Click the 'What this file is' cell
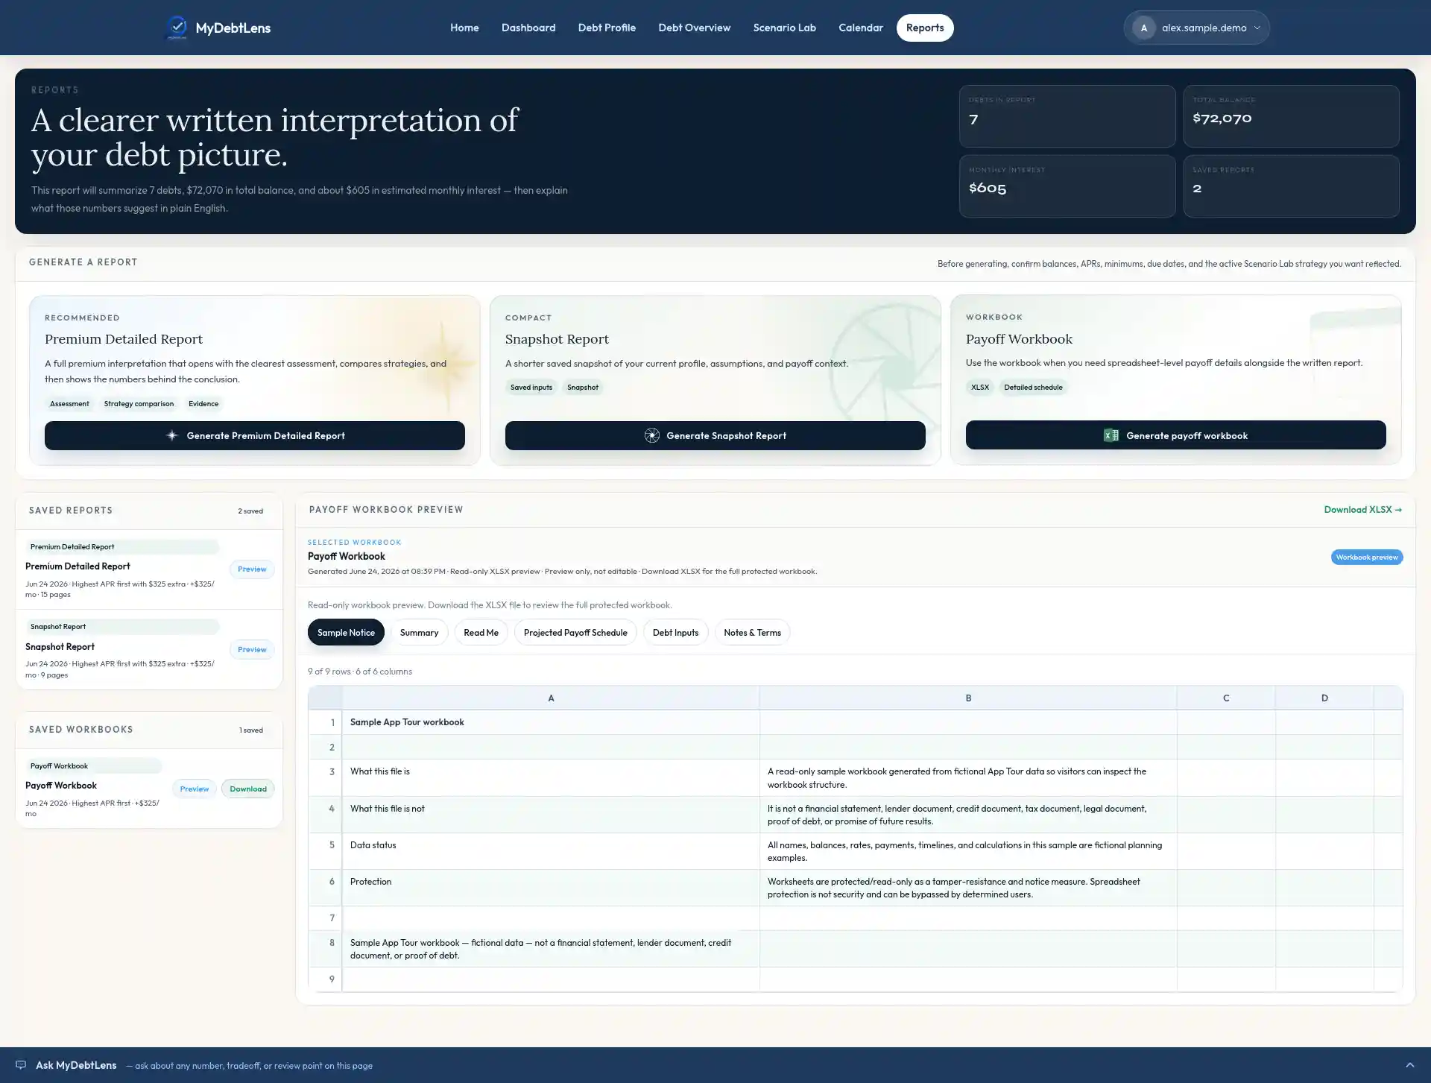The width and height of the screenshot is (1431, 1083). [x=551, y=778]
